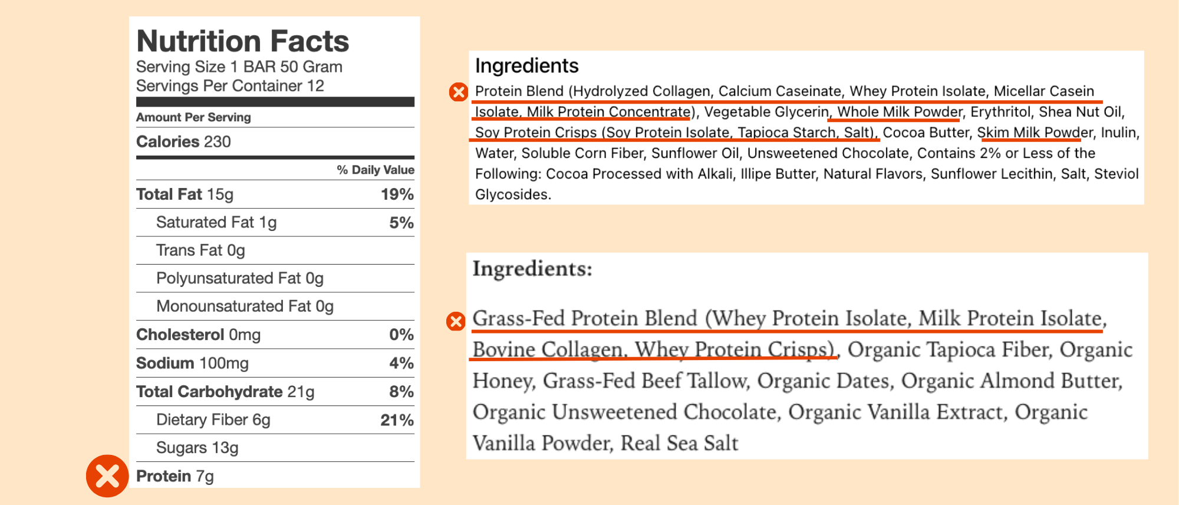Click the large red X beside Protein 7g
This screenshot has width=1179, height=505.
click(x=107, y=476)
